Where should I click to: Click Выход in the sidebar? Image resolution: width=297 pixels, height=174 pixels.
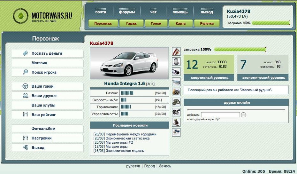coord(47,148)
